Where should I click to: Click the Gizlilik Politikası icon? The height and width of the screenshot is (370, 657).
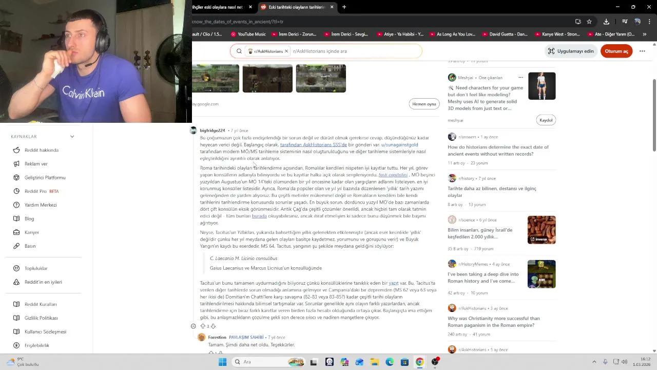(x=17, y=318)
